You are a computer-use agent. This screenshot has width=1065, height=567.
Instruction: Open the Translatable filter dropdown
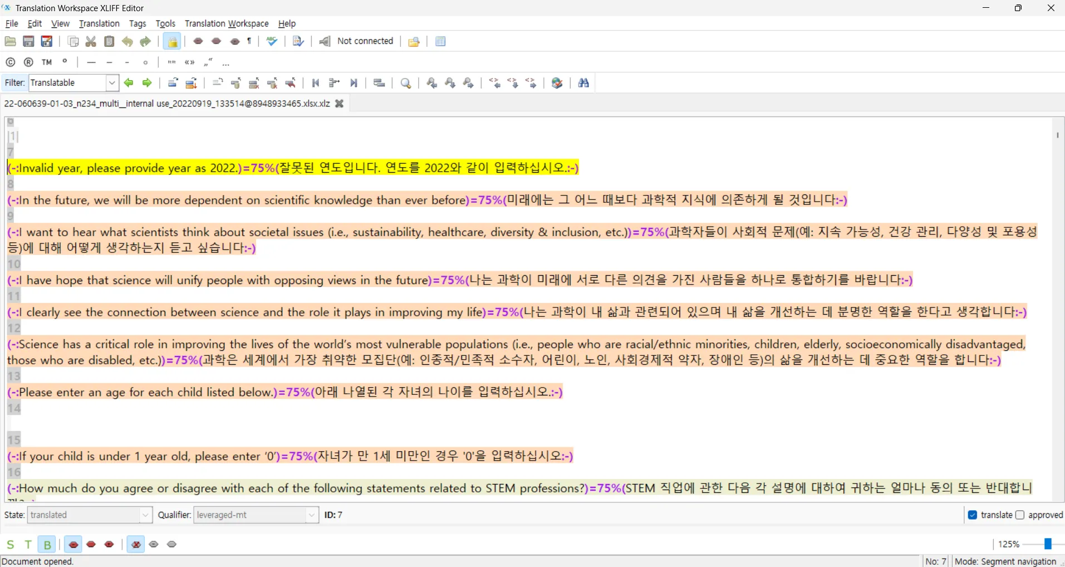pos(112,82)
